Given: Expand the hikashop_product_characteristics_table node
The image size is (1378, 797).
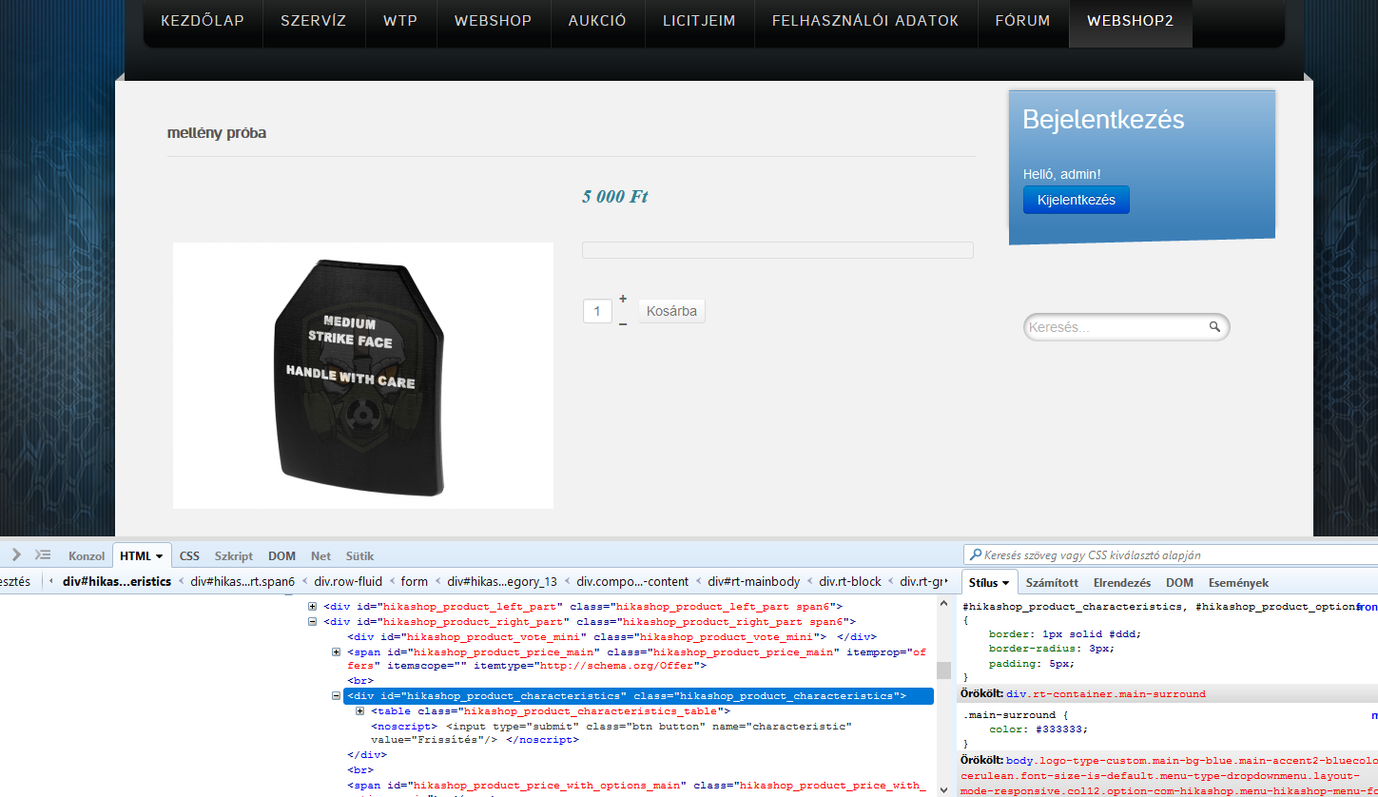Looking at the screenshot, I should [360, 711].
